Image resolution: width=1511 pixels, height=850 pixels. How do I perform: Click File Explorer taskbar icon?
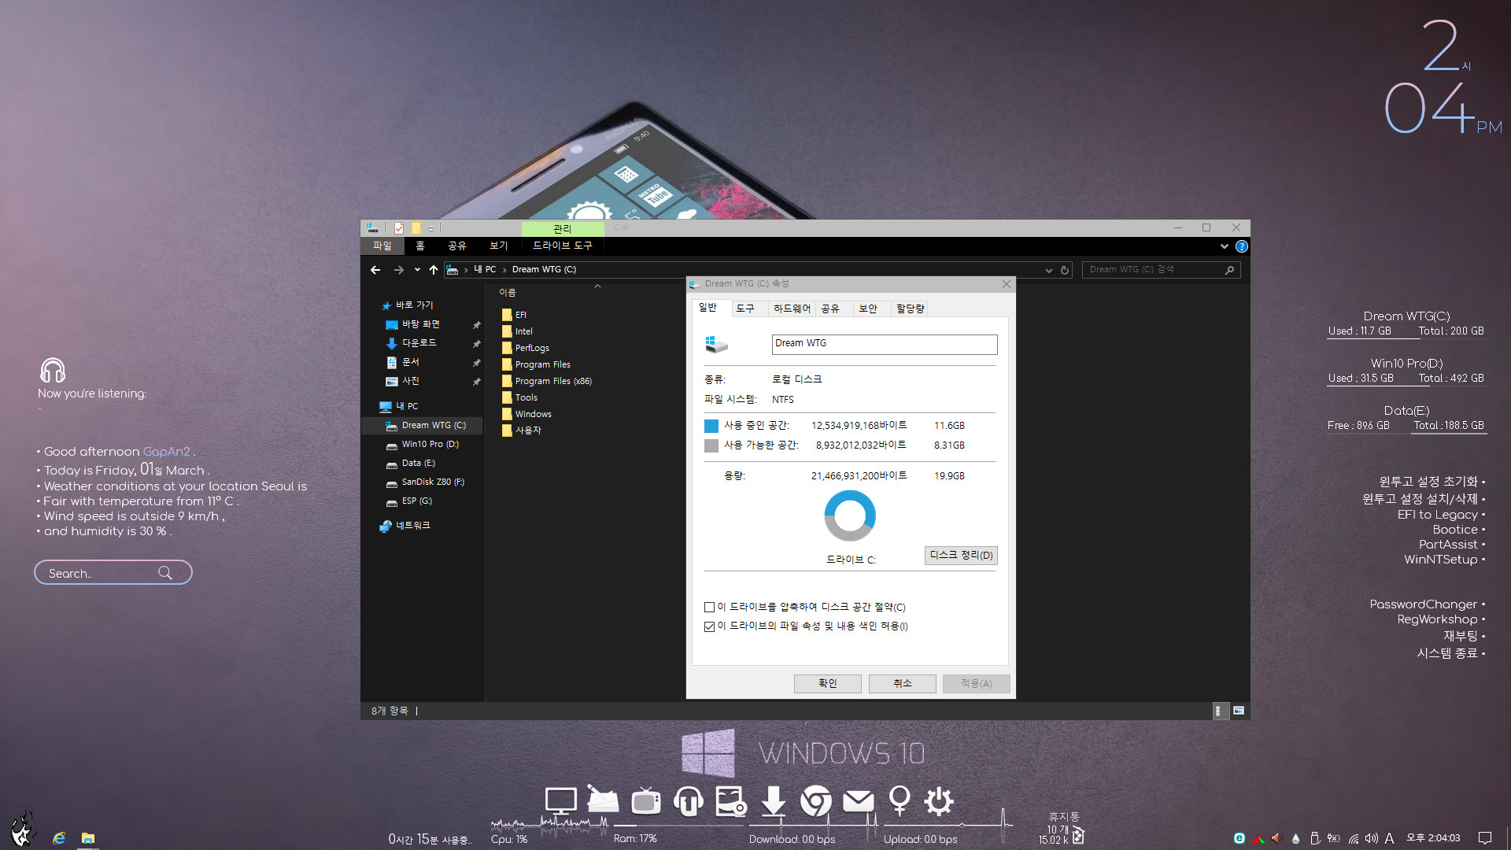click(88, 838)
